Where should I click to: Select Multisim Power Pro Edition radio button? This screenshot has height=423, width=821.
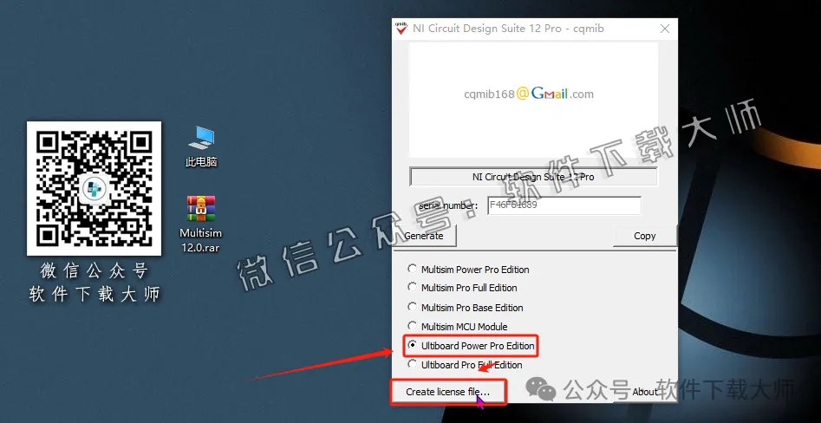click(x=413, y=269)
